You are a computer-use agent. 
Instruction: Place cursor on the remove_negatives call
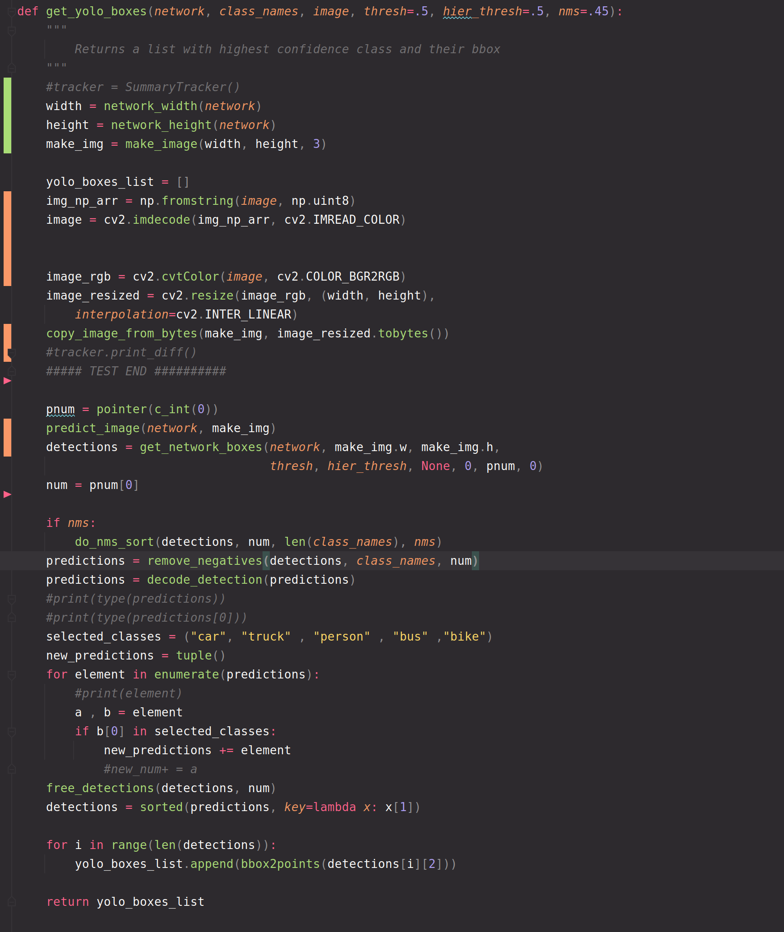205,561
